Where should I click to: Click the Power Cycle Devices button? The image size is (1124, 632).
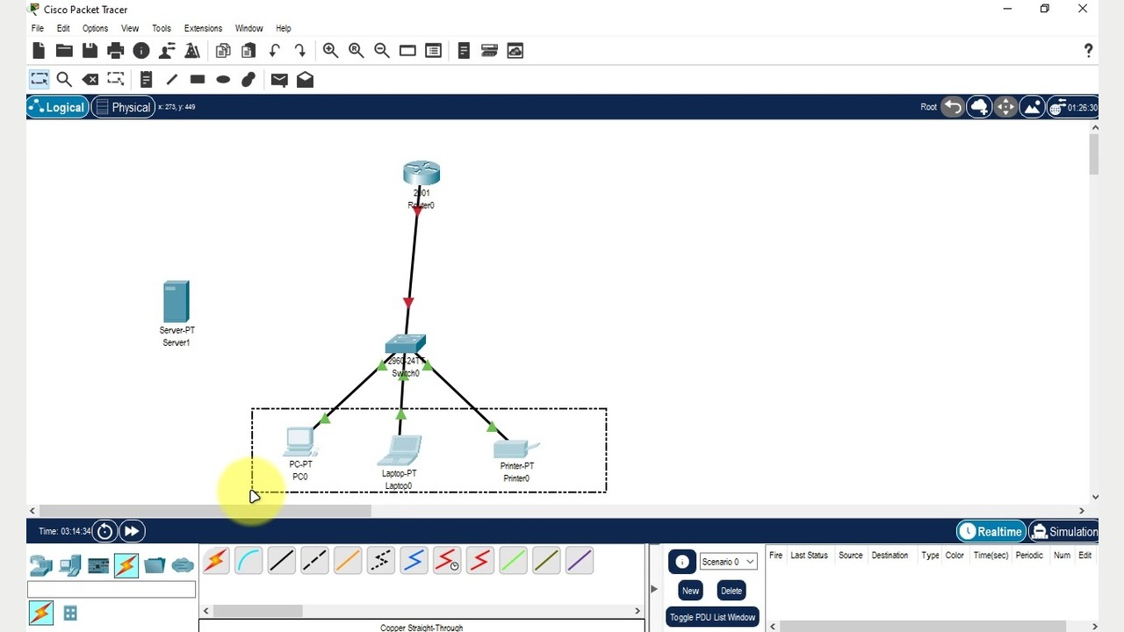pos(104,531)
